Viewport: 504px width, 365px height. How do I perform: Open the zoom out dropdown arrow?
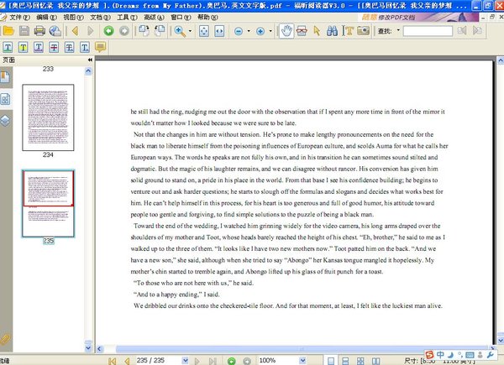[x=249, y=31]
